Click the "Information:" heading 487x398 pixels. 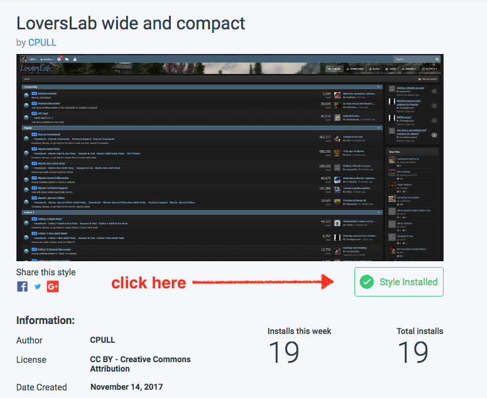pos(45,321)
